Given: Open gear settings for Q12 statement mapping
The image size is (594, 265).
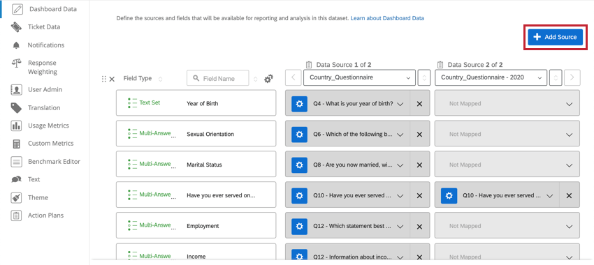Looking at the screenshot, I should coord(299,226).
